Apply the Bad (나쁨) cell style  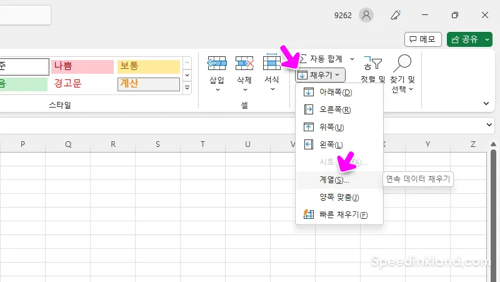tap(82, 66)
